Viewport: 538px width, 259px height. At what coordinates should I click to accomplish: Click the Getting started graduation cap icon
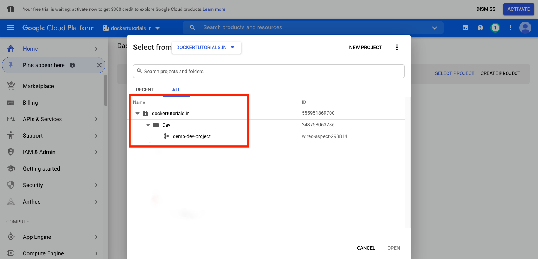pyautogui.click(x=11, y=169)
